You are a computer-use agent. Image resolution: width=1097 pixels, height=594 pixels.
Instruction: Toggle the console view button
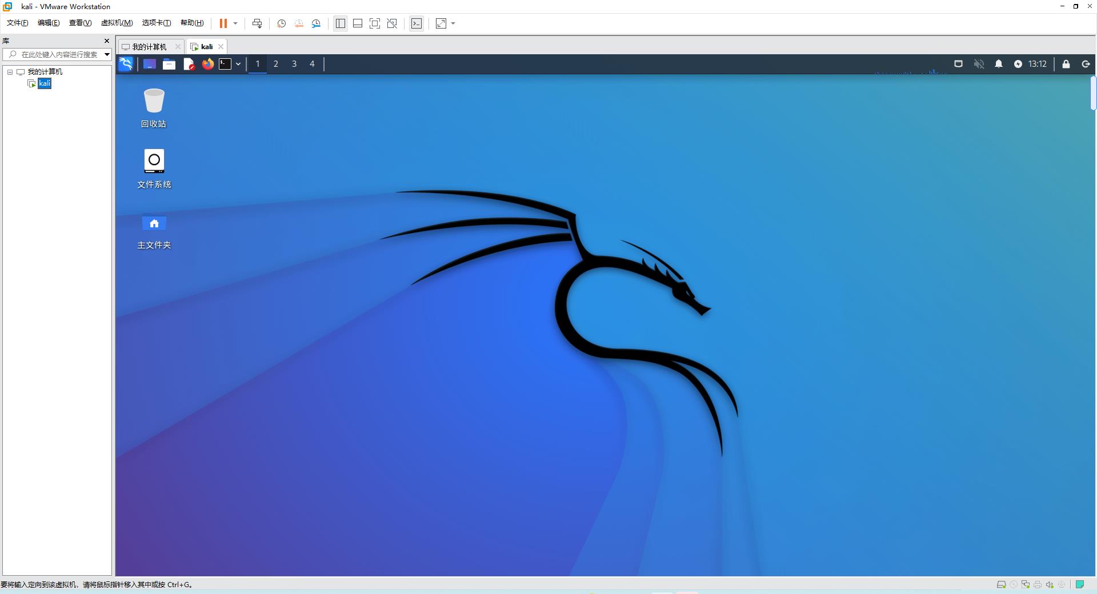(417, 23)
